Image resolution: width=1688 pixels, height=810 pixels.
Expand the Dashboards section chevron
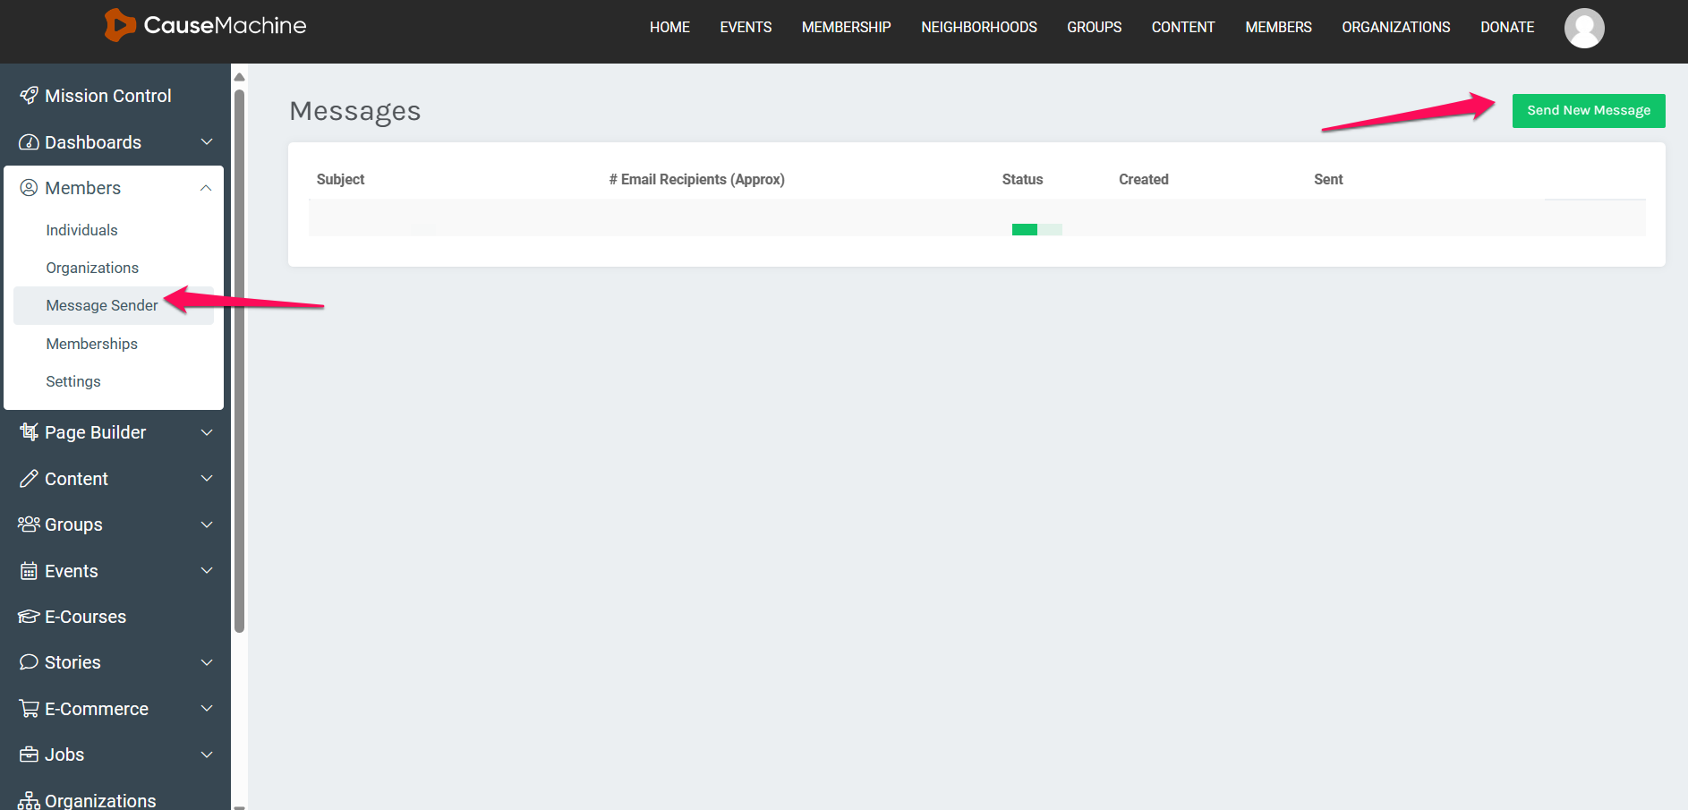click(x=207, y=142)
